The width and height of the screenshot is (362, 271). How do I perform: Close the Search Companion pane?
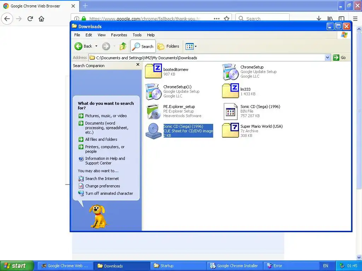138,65
